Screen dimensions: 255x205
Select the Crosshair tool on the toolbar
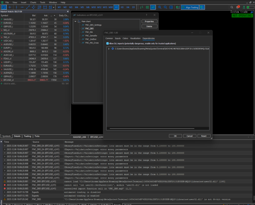pyautogui.click(x=10, y=7)
